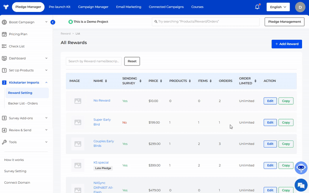
Task: Copy the Couples Early Birds reward
Action: (286, 144)
